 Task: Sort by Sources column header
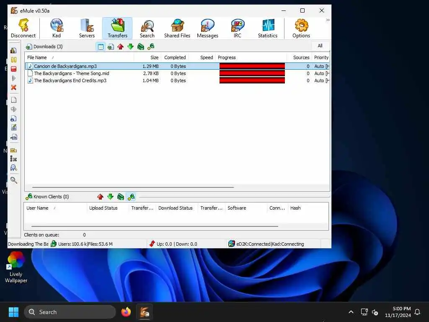[299, 57]
